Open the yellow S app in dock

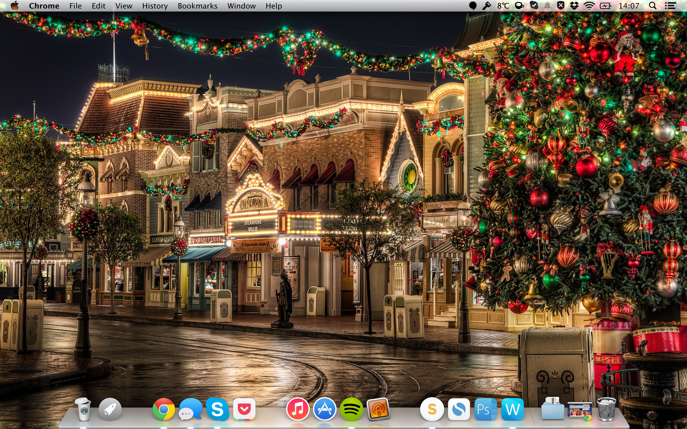432,409
